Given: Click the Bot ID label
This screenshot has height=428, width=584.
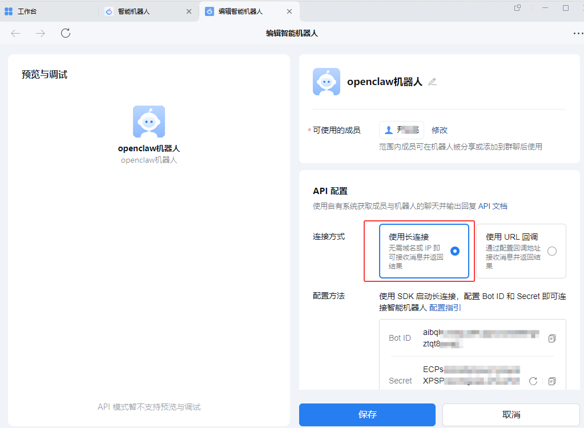Looking at the screenshot, I should (x=400, y=338).
